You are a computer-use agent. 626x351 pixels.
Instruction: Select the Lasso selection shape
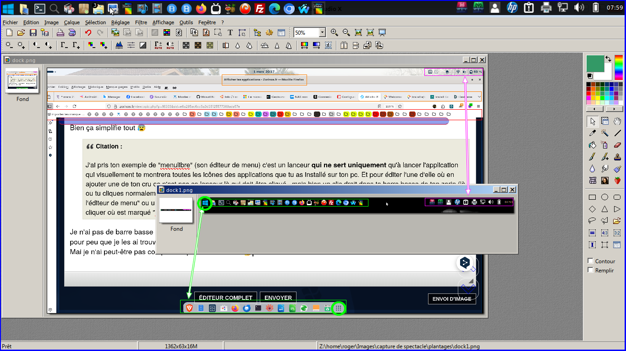[x=593, y=221]
